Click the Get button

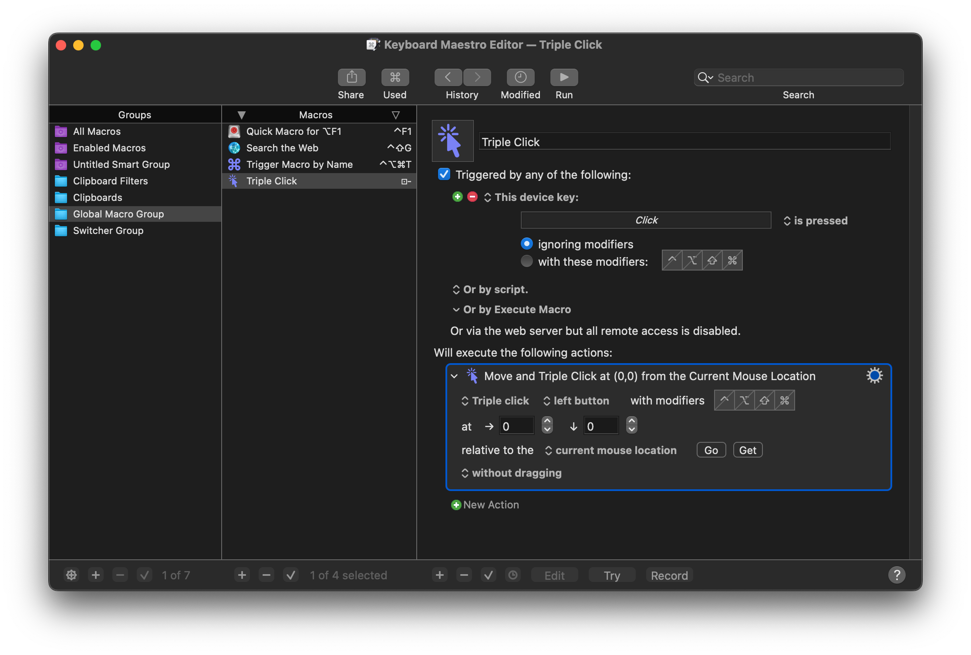748,450
